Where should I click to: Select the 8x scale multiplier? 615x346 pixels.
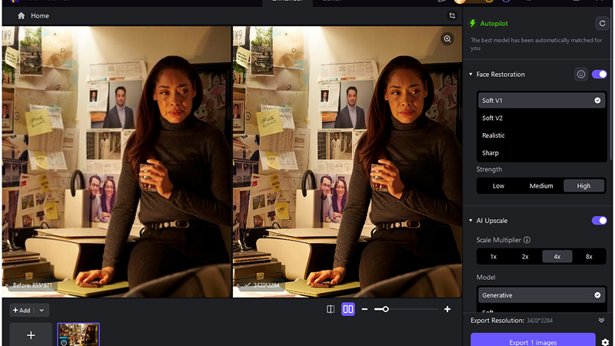[589, 257]
